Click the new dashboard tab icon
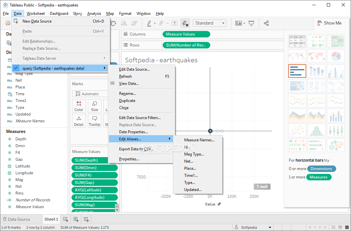 click(x=76, y=219)
